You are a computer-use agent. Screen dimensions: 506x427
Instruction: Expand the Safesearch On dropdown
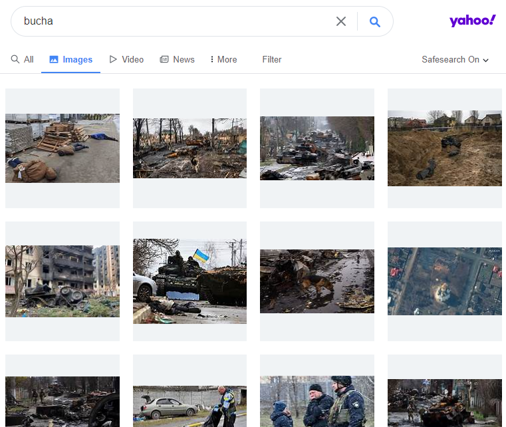(455, 59)
